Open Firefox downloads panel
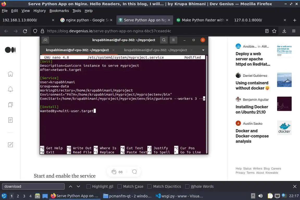The width and height of the screenshot is (300, 200). coord(284,31)
